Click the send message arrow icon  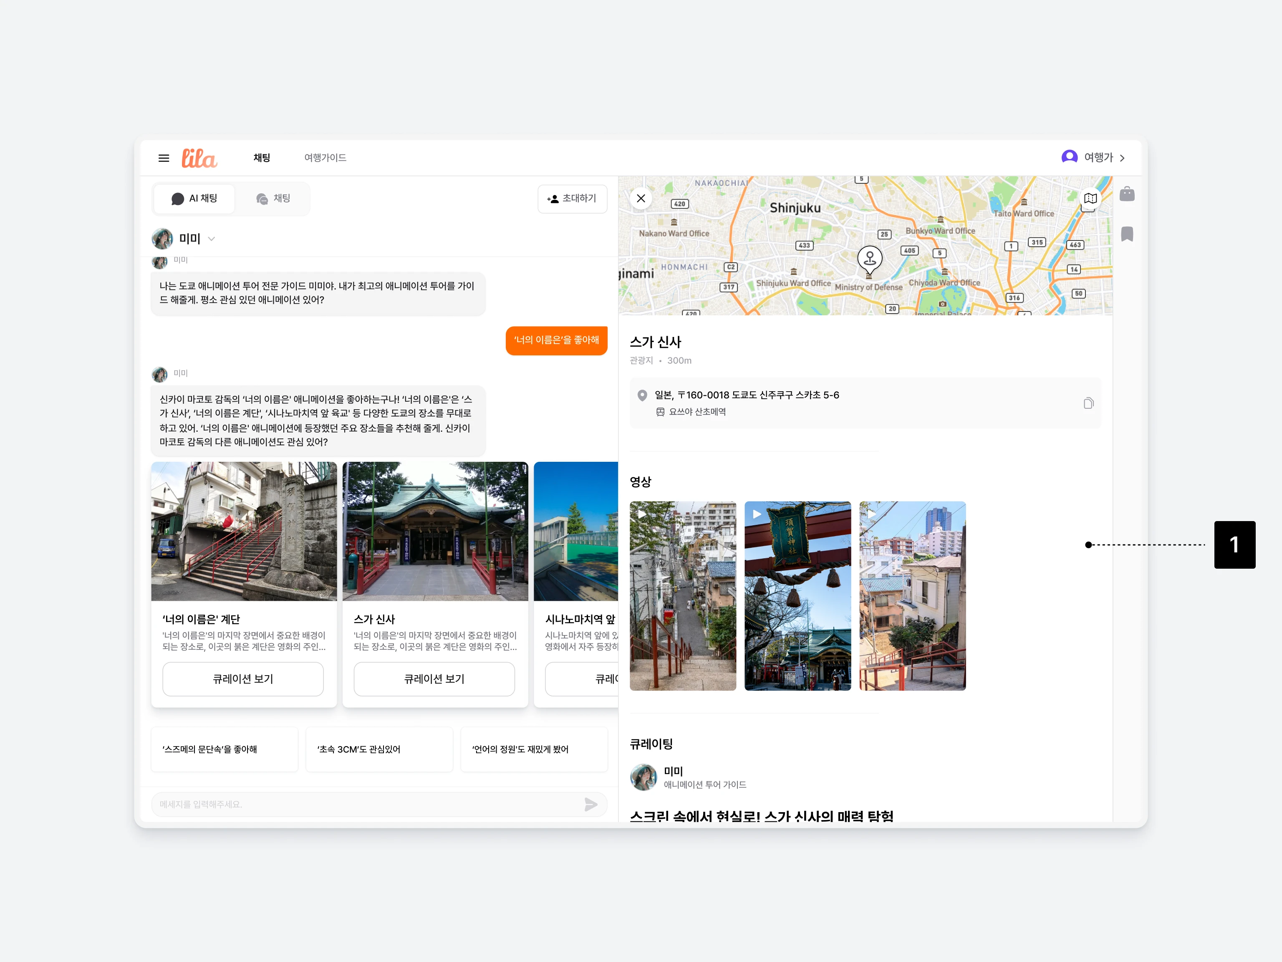pyautogui.click(x=591, y=804)
